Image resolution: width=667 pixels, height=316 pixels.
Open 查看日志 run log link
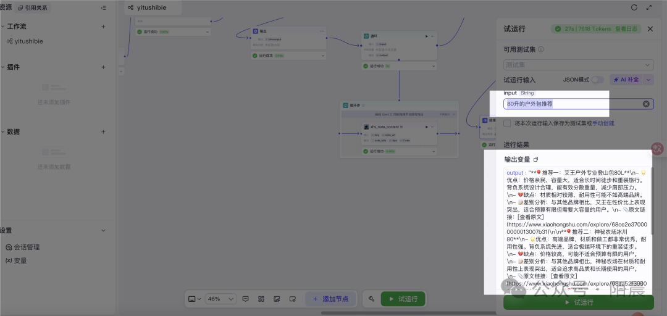pyautogui.click(x=626, y=29)
